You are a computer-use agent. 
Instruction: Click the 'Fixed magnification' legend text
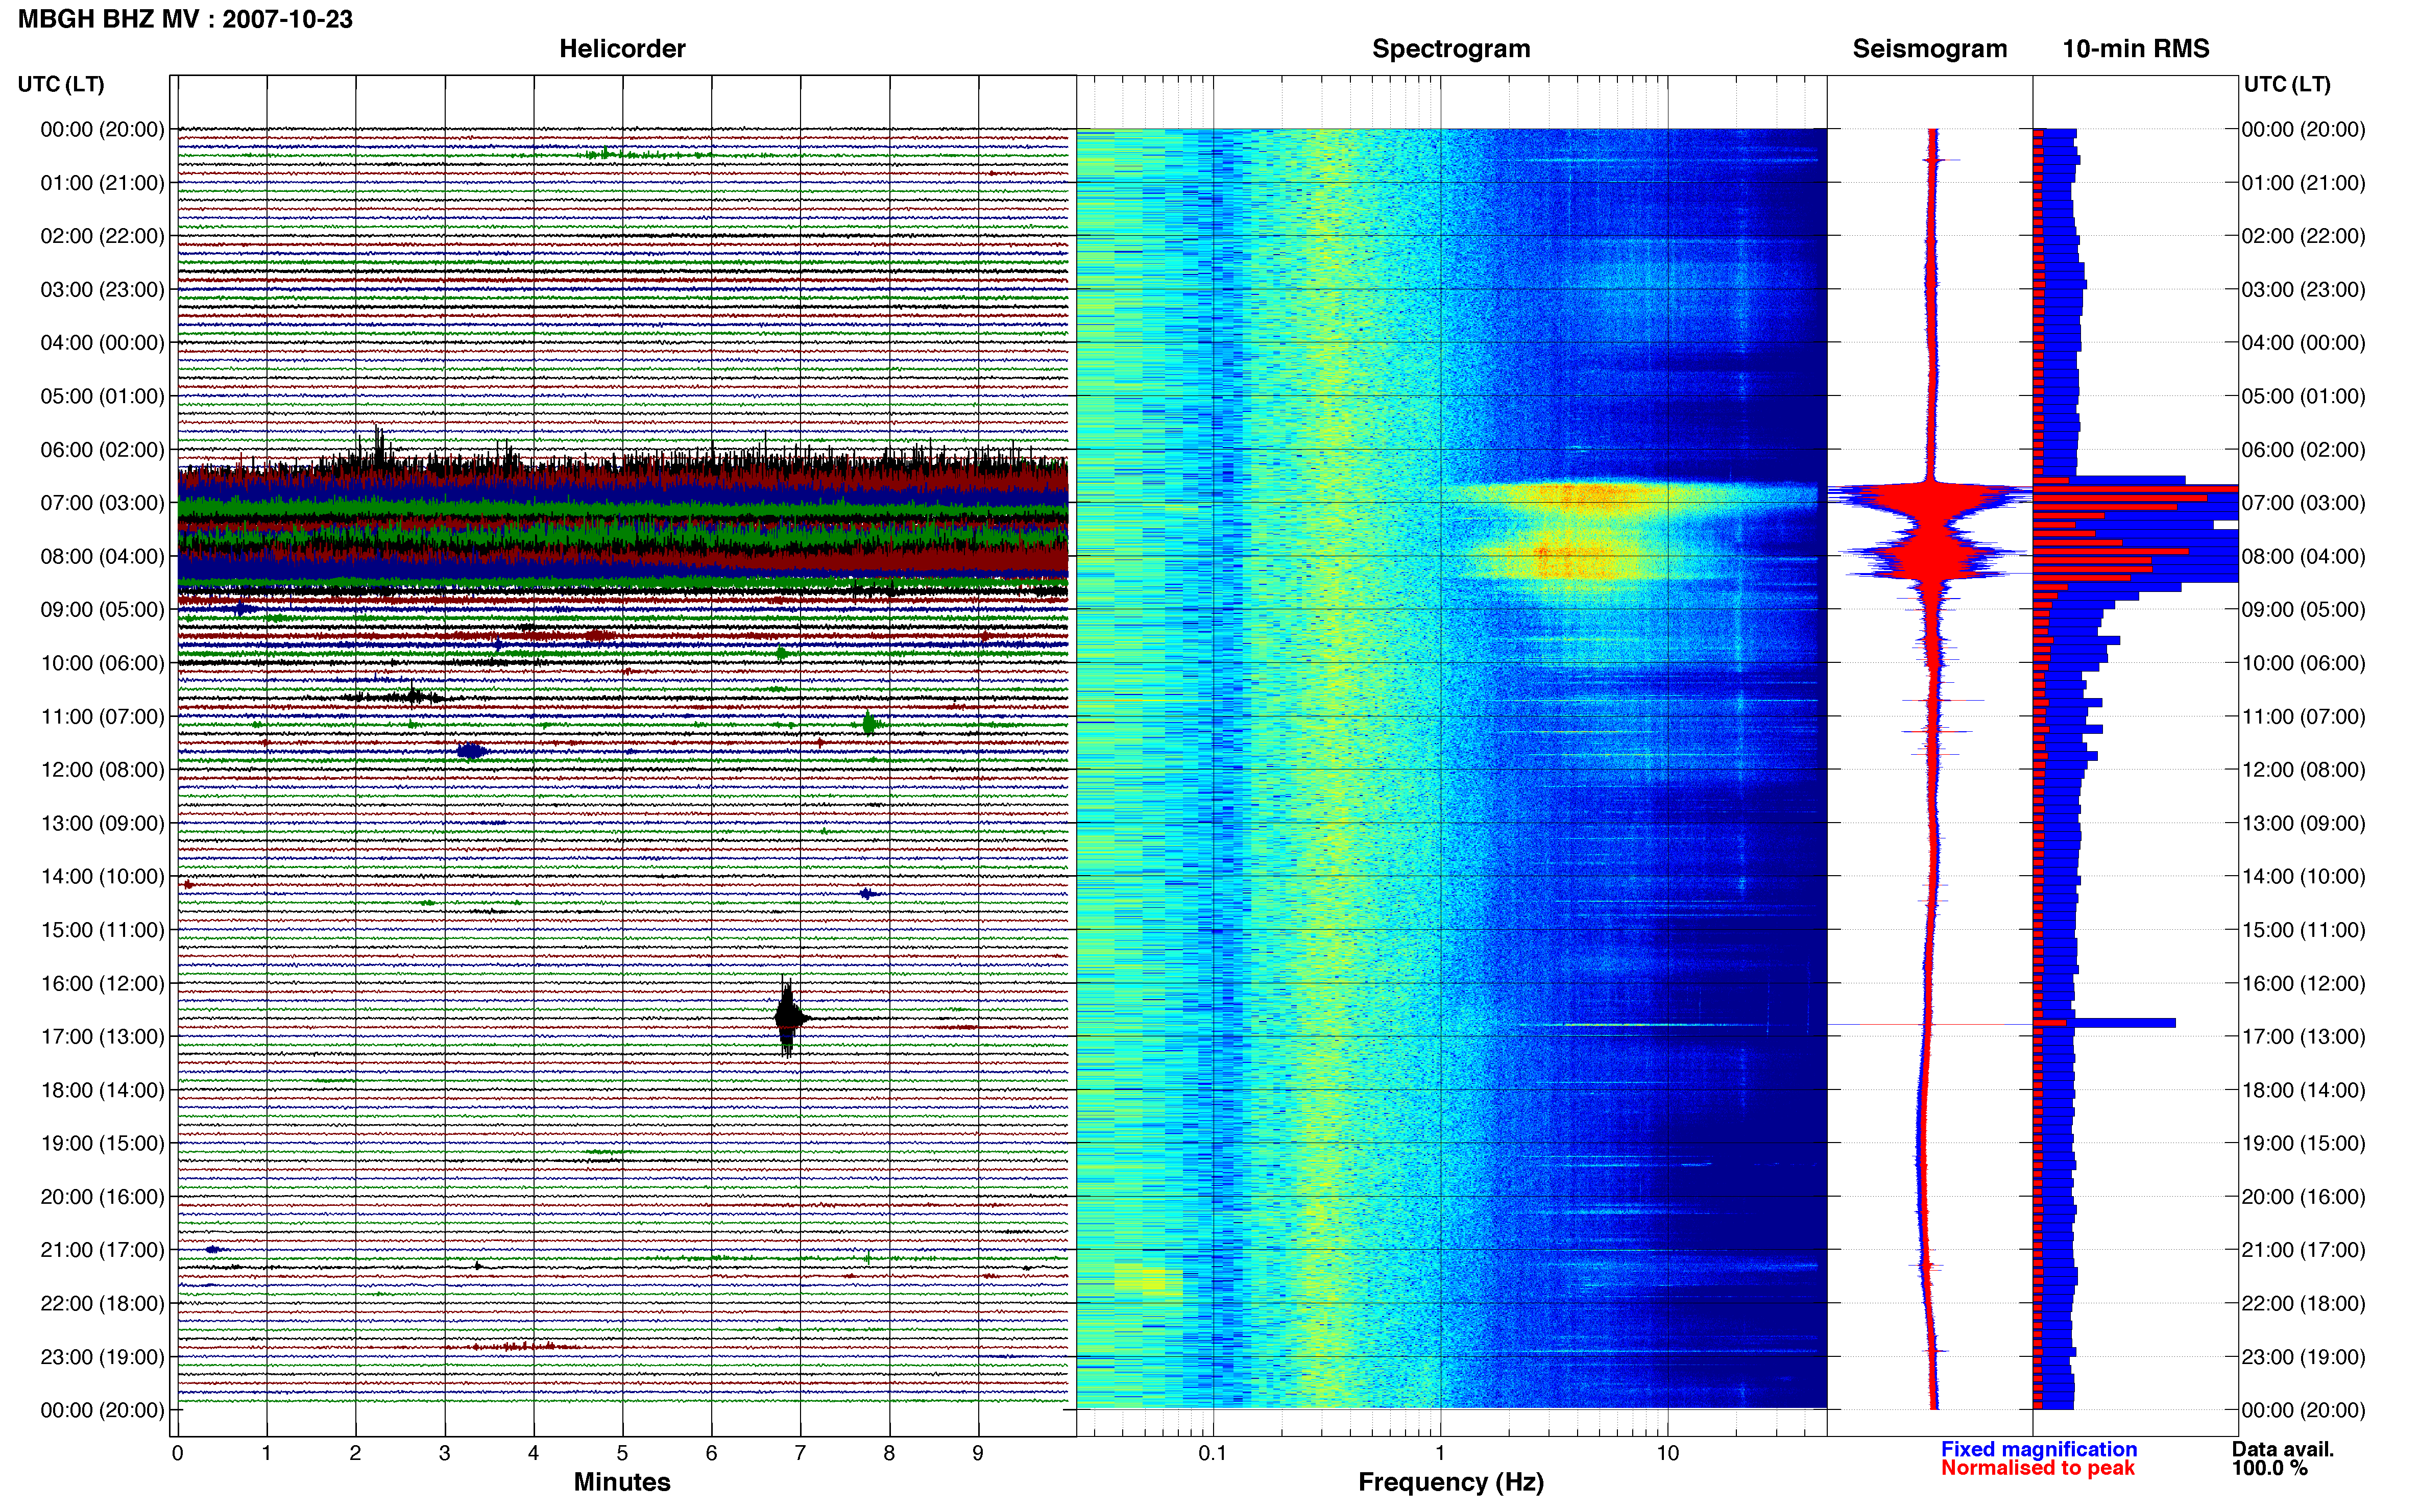point(2039,1449)
